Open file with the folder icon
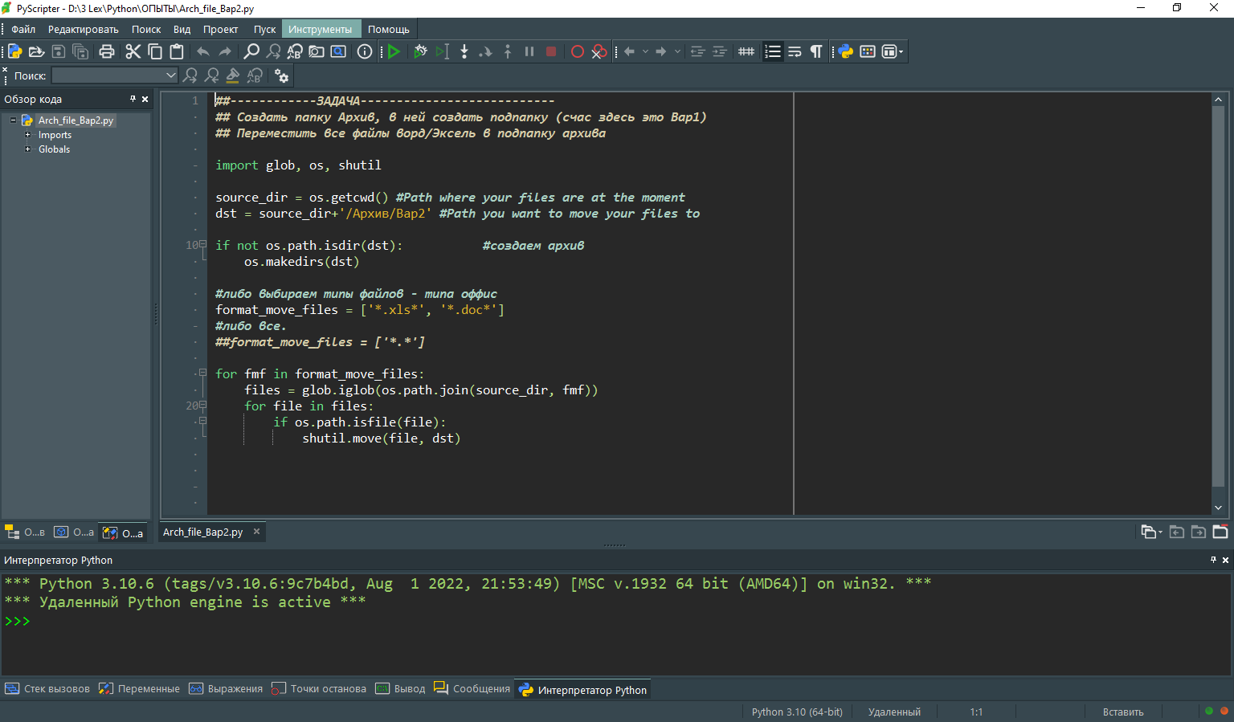 (36, 51)
